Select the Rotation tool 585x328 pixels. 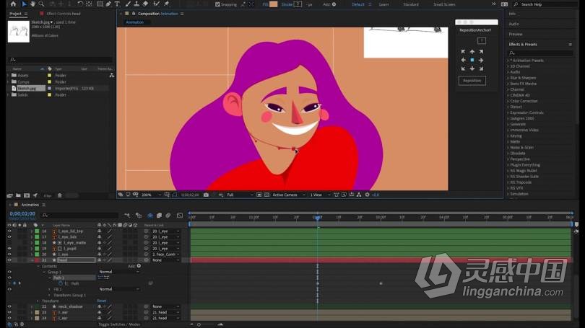click(80, 4)
